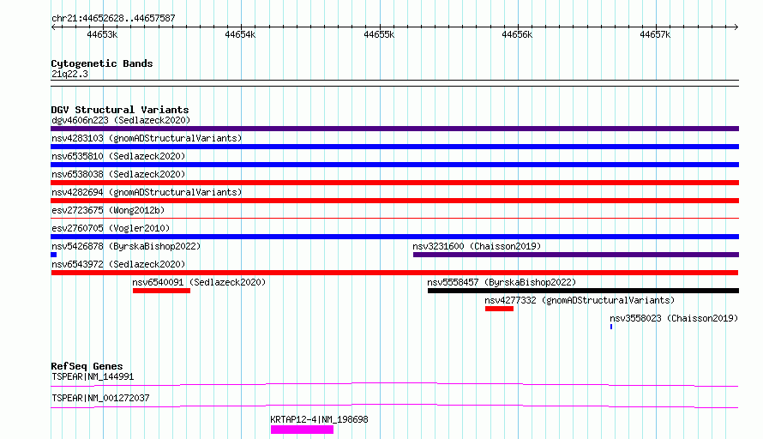
Task: Click the chr21:44652628..44657587 coordinate label
Action: click(113, 19)
